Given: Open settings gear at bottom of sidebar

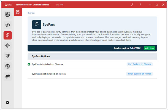Looking at the screenshot, I should coord(7,103).
